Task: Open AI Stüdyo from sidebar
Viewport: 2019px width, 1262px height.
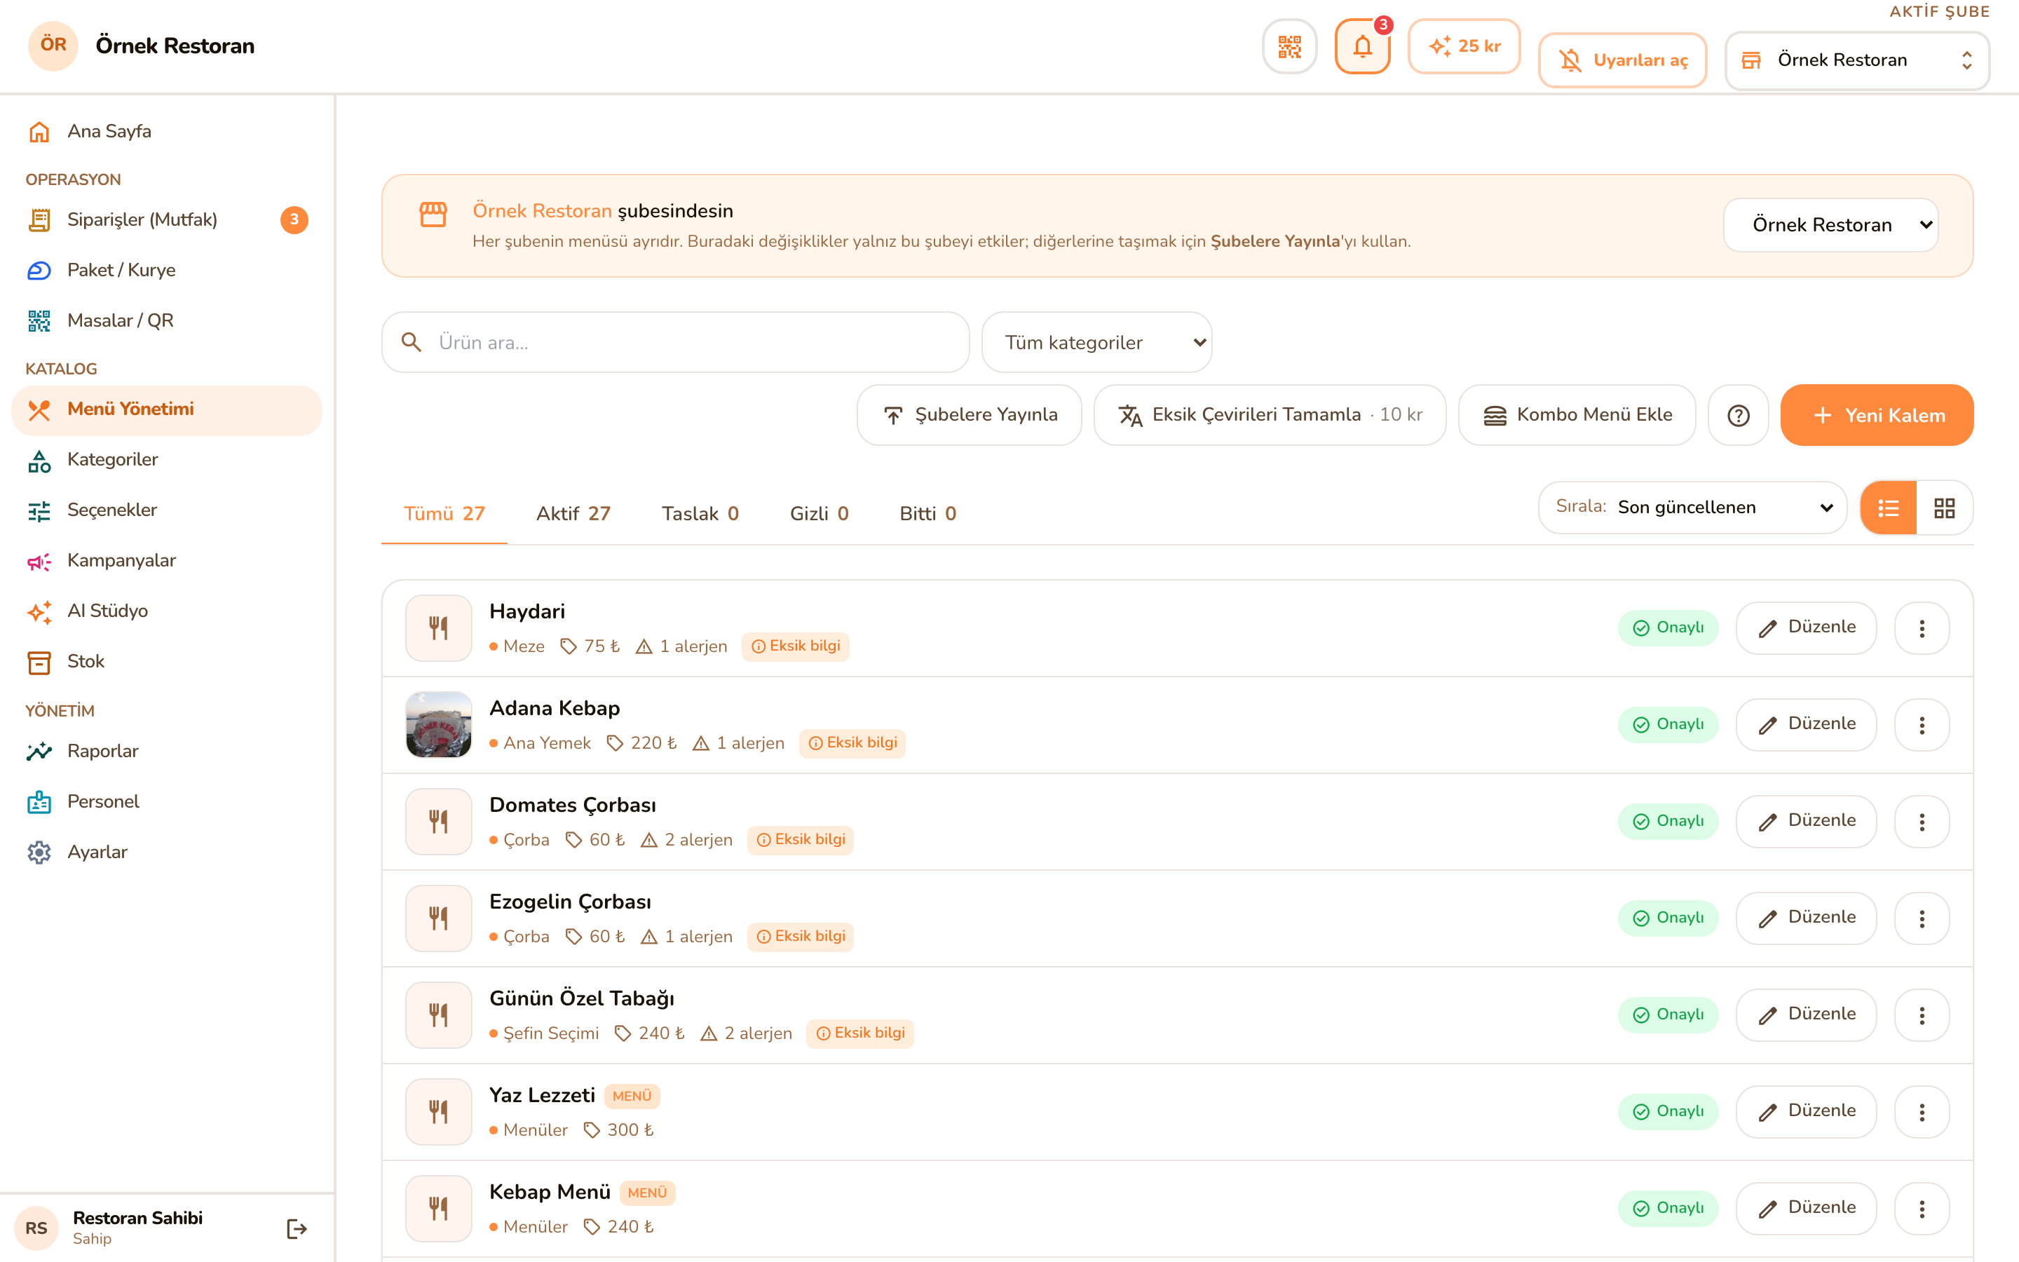Action: click(x=167, y=611)
